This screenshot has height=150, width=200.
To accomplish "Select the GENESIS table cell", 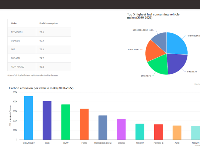I will coord(22,41).
